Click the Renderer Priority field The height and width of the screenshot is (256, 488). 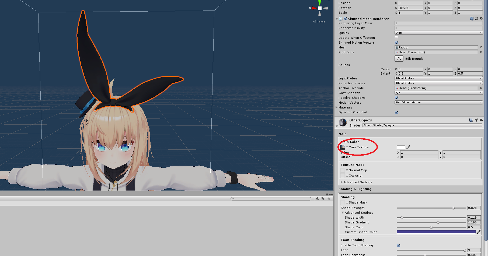tap(438, 28)
